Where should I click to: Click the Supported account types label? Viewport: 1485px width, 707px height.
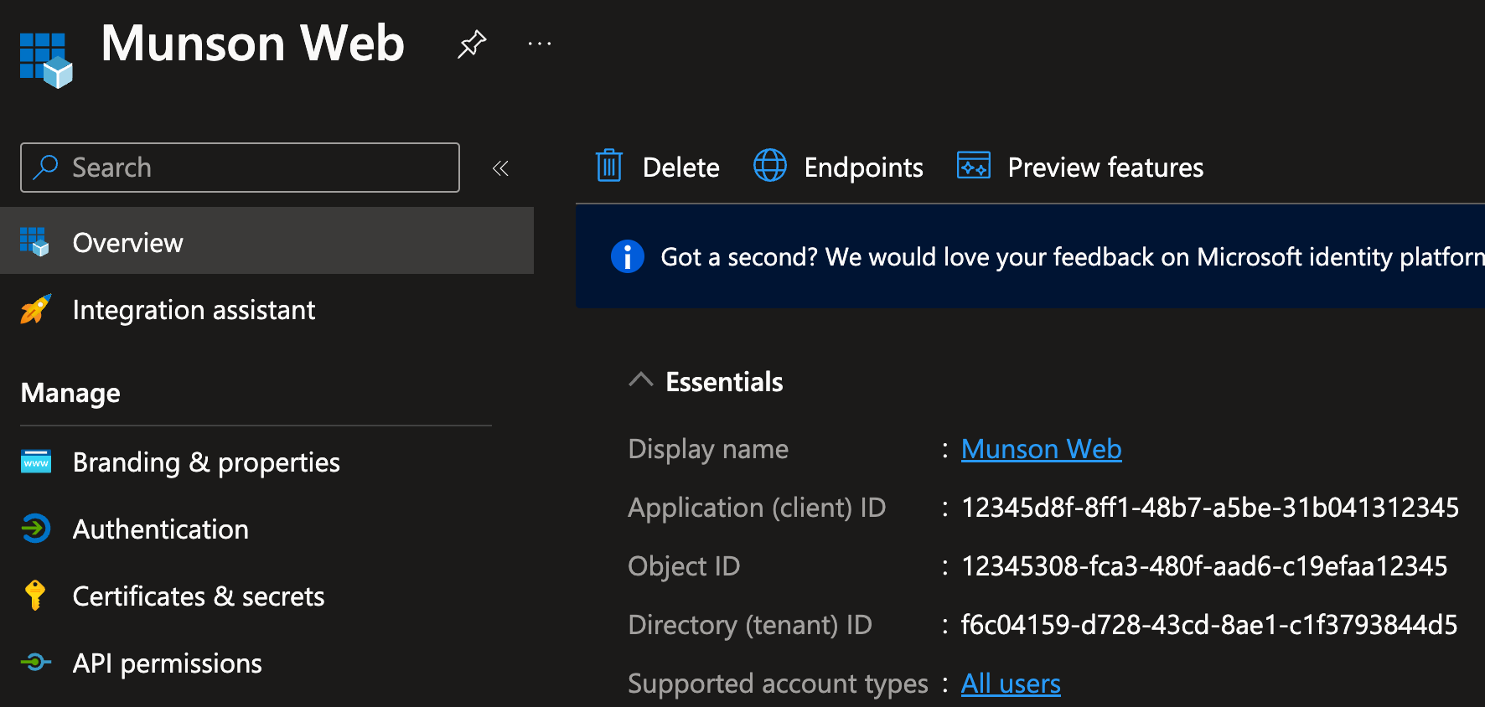(x=778, y=684)
